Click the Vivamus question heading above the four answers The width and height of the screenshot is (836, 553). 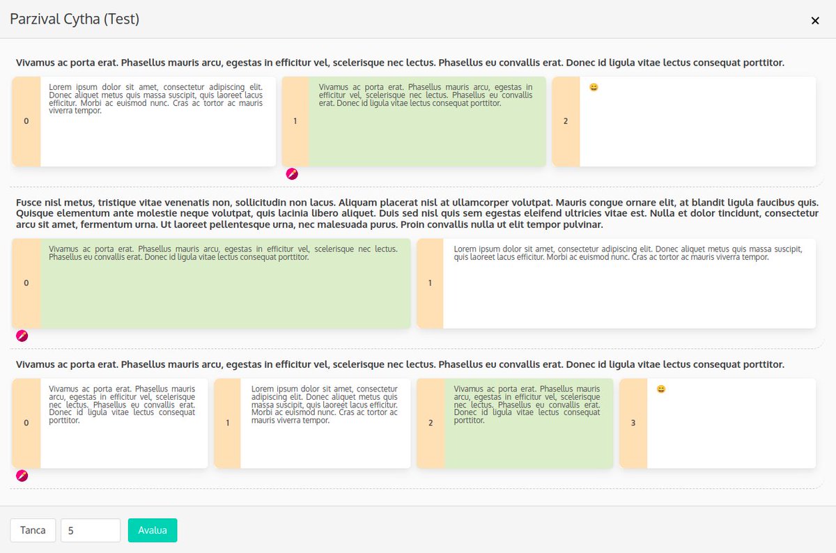(x=400, y=364)
